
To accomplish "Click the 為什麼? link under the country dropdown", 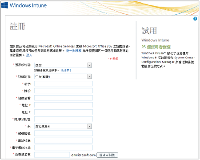I will tap(66, 70).
